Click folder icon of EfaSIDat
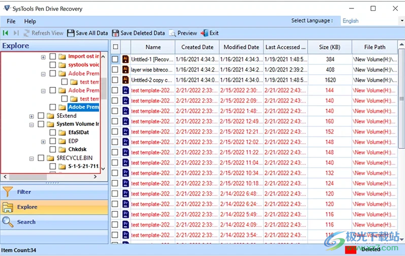Image resolution: width=405 pixels, height=256 pixels. point(62,133)
